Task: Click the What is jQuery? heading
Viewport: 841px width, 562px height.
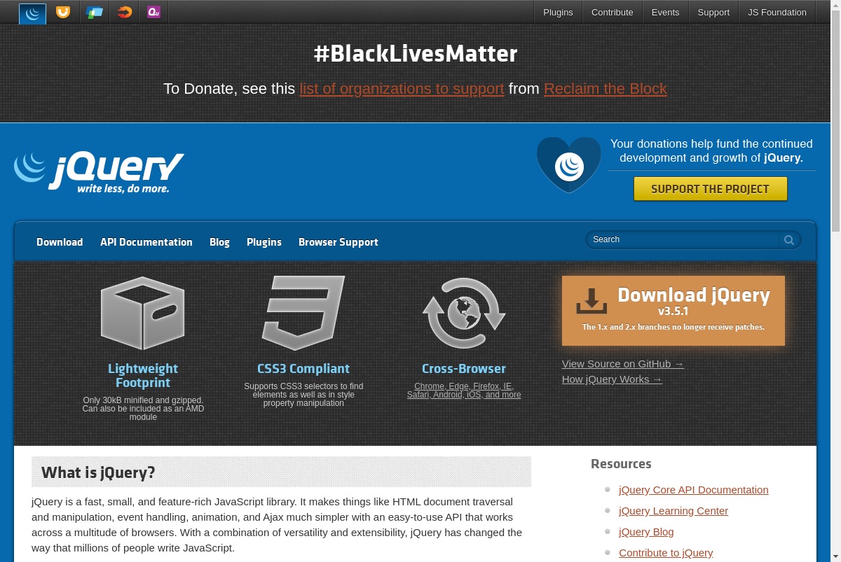Action: point(98,472)
